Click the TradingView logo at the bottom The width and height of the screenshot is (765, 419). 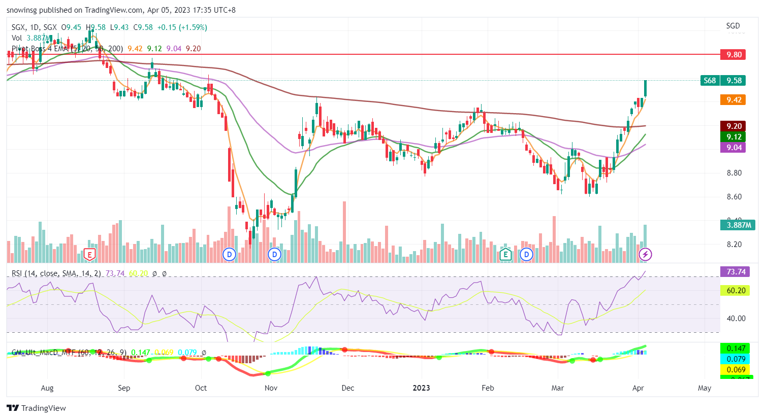[x=36, y=408]
